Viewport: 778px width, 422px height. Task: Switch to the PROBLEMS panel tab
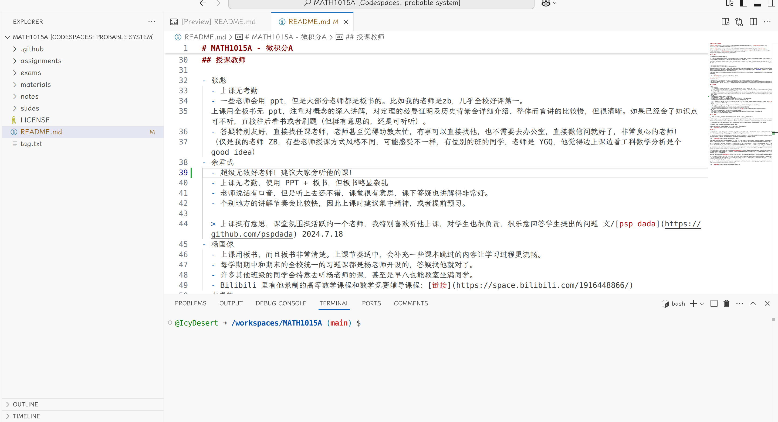click(191, 303)
